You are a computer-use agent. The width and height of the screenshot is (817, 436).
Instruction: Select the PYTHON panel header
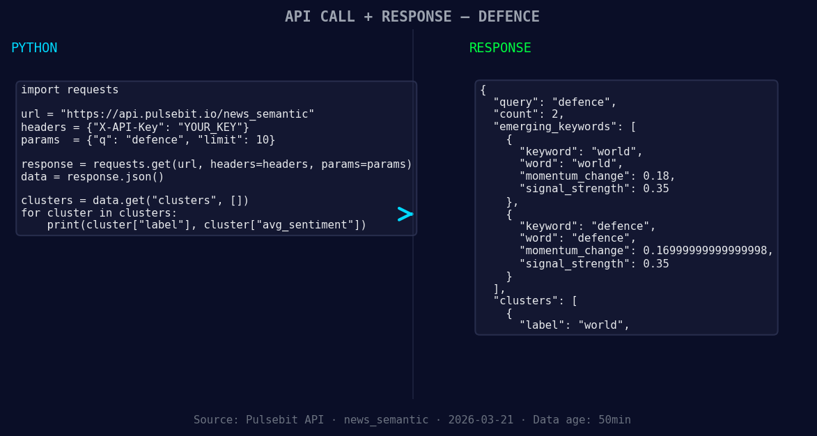pos(34,47)
